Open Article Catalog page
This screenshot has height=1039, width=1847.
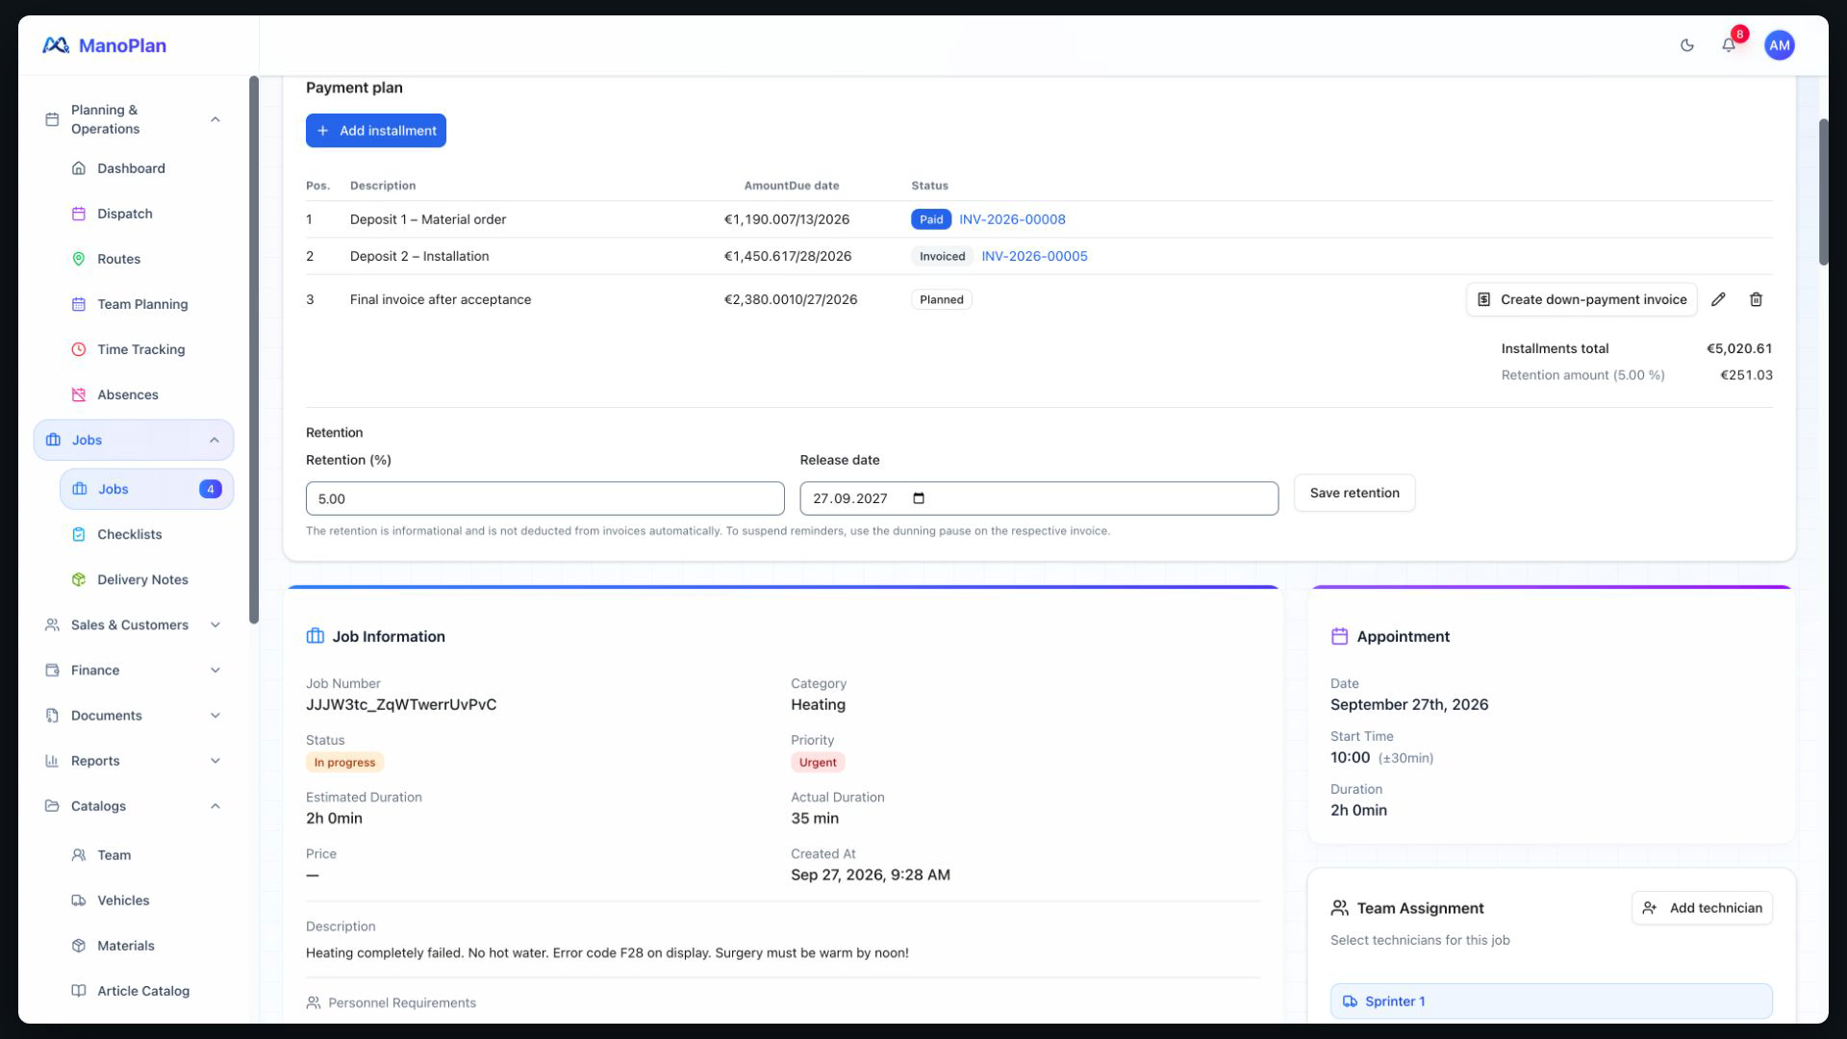[x=142, y=991]
